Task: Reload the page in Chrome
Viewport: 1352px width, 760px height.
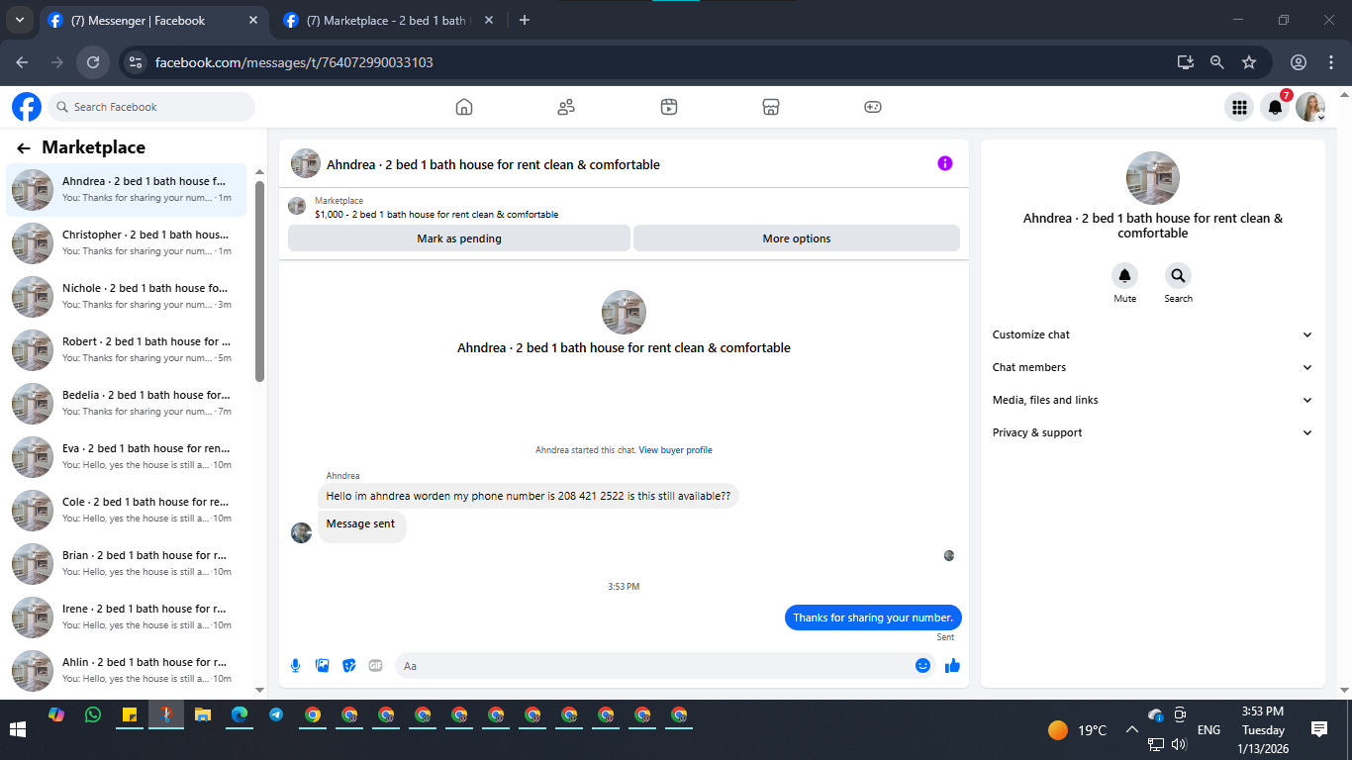Action: (x=93, y=62)
